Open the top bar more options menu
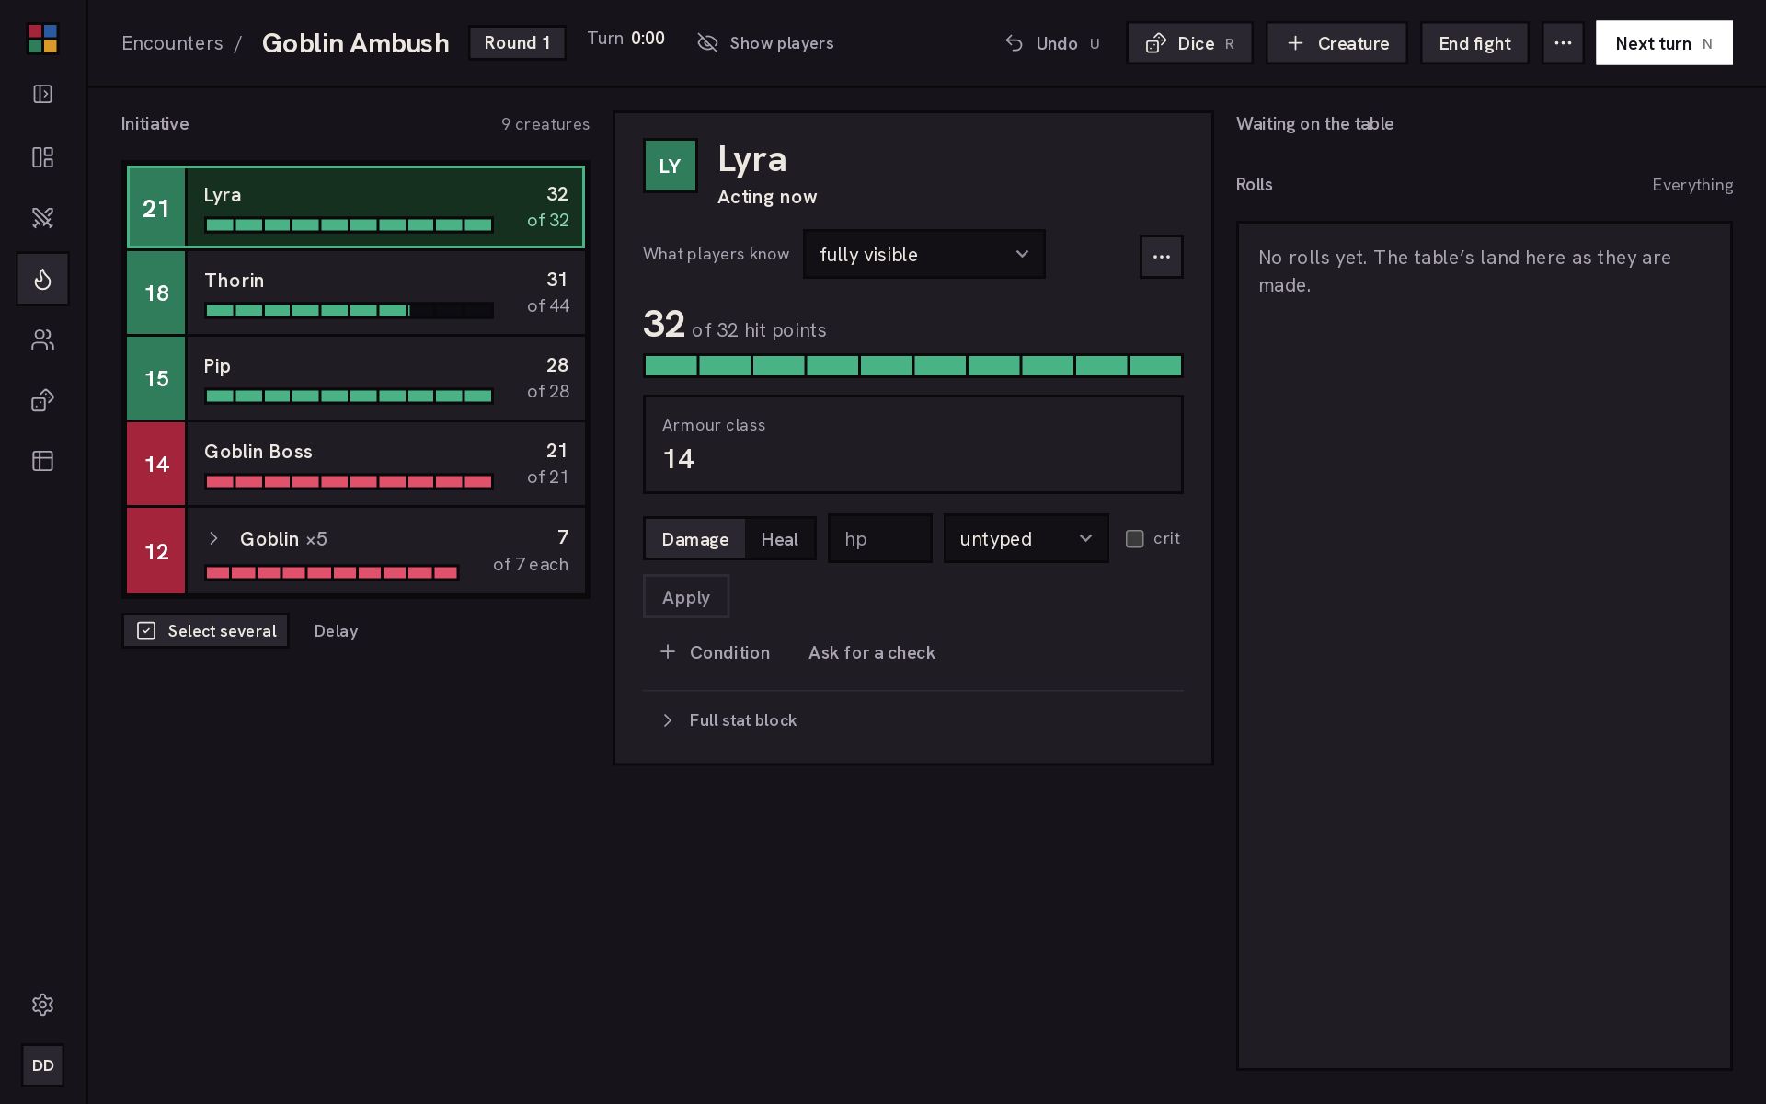This screenshot has height=1104, width=1766. pos(1563,43)
